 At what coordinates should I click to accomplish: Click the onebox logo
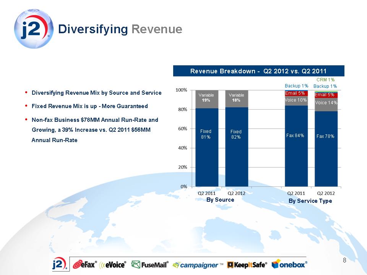289,264
